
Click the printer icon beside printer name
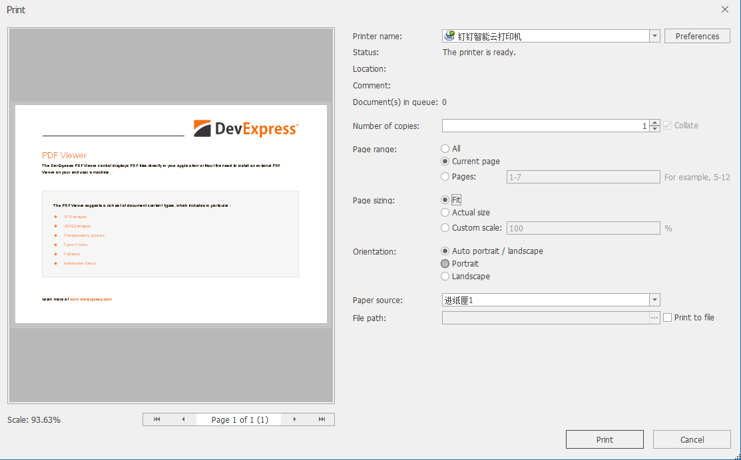coord(449,36)
